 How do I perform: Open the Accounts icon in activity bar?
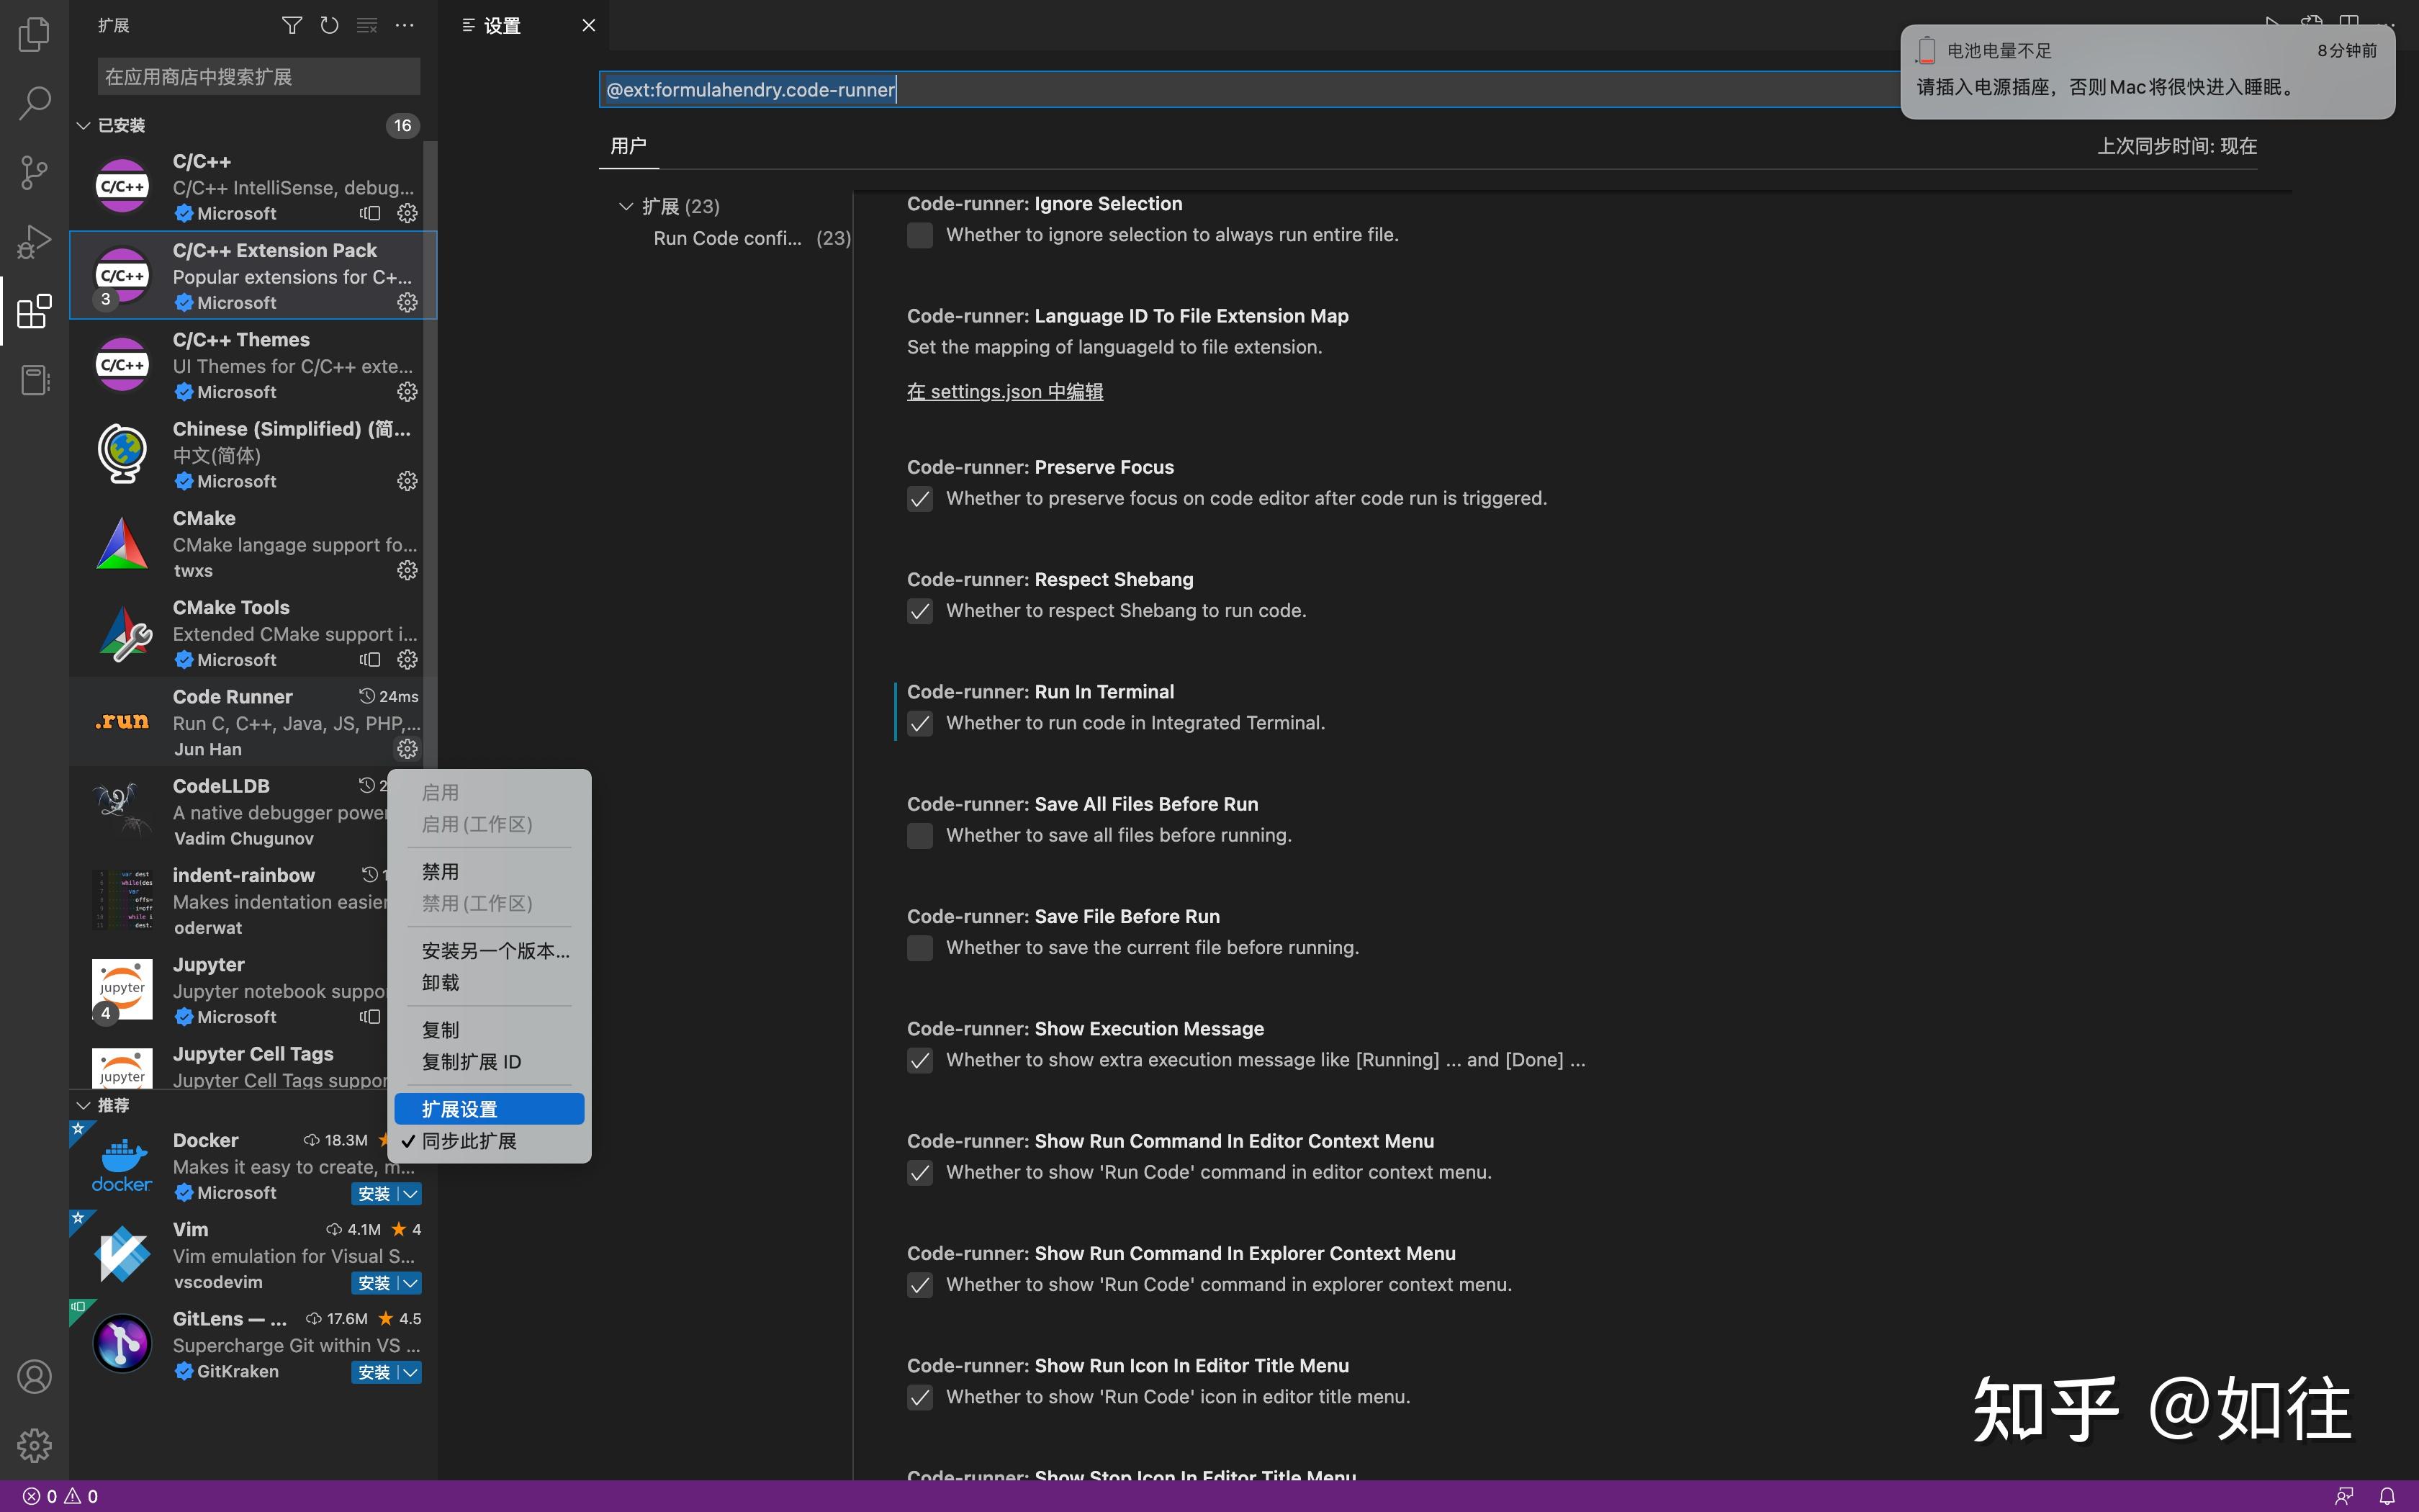pos(34,1377)
